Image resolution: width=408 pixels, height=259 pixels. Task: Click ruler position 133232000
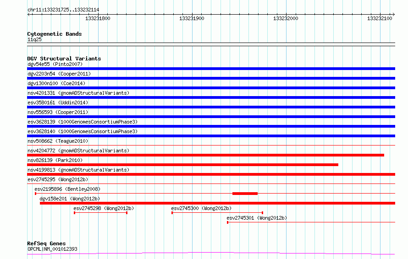[x=286, y=18]
